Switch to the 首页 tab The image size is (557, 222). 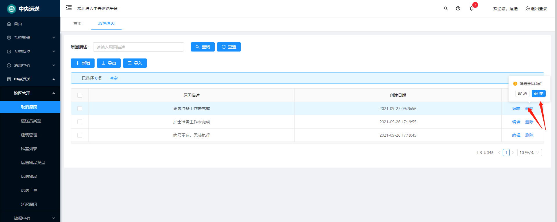(77, 23)
